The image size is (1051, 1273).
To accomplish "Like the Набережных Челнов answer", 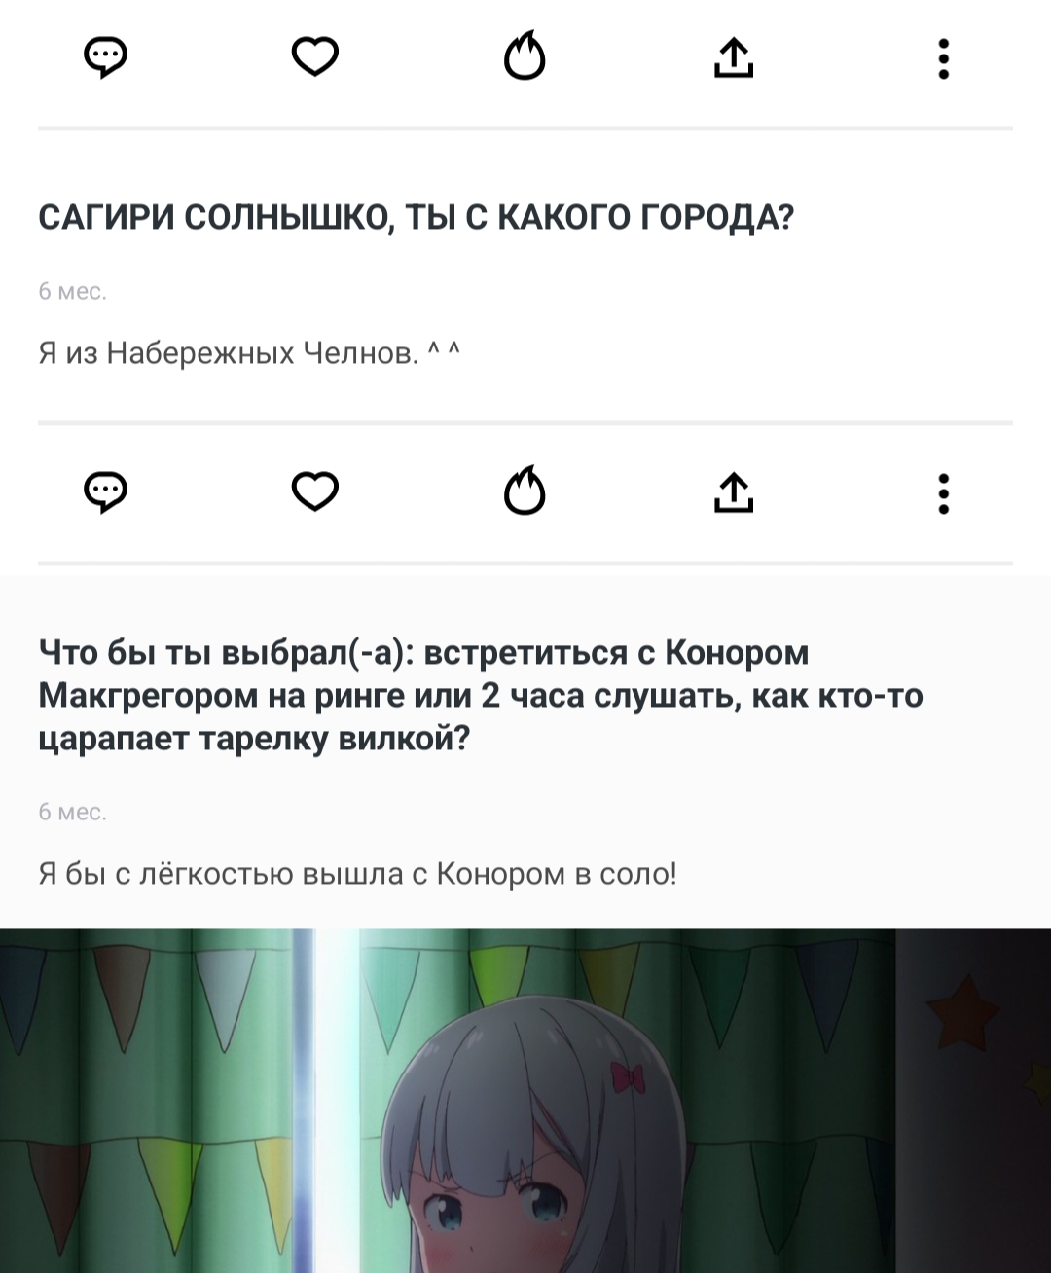I will point(315,491).
